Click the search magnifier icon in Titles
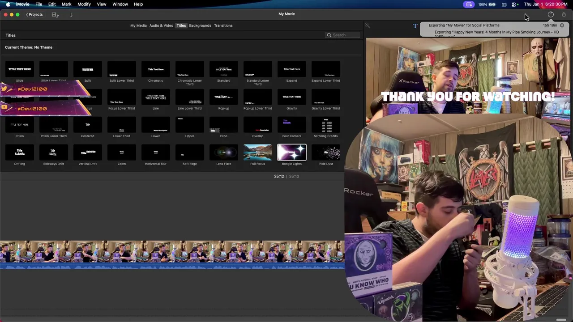The image size is (573, 322). (x=329, y=35)
